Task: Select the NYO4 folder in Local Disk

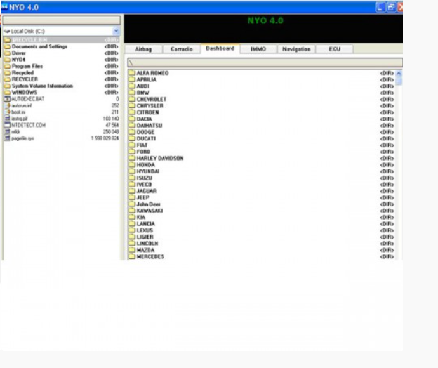Action: click(62, 60)
